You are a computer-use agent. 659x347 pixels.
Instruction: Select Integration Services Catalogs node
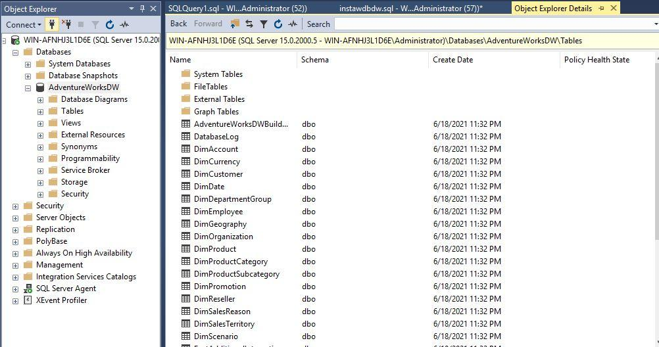pyautogui.click(x=86, y=277)
